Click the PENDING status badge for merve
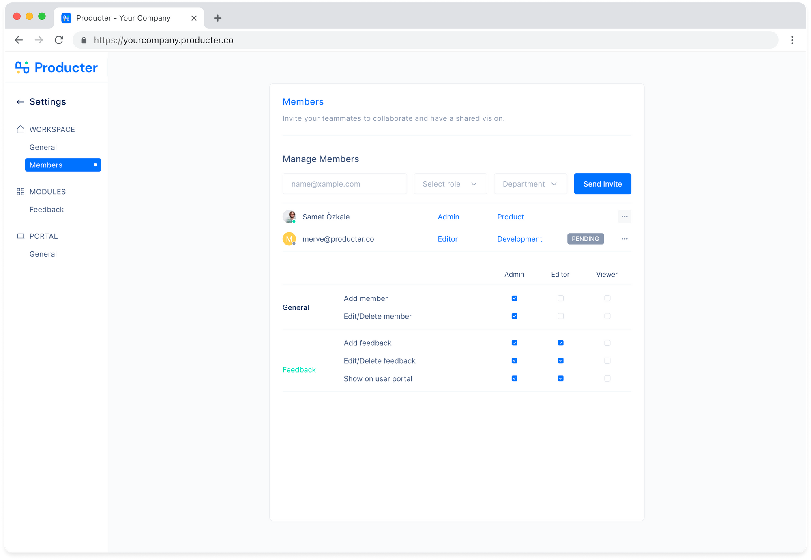 (585, 238)
